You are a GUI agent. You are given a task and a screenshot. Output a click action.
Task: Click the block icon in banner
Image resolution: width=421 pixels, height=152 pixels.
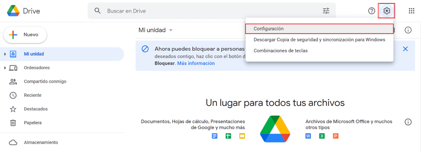(145, 49)
